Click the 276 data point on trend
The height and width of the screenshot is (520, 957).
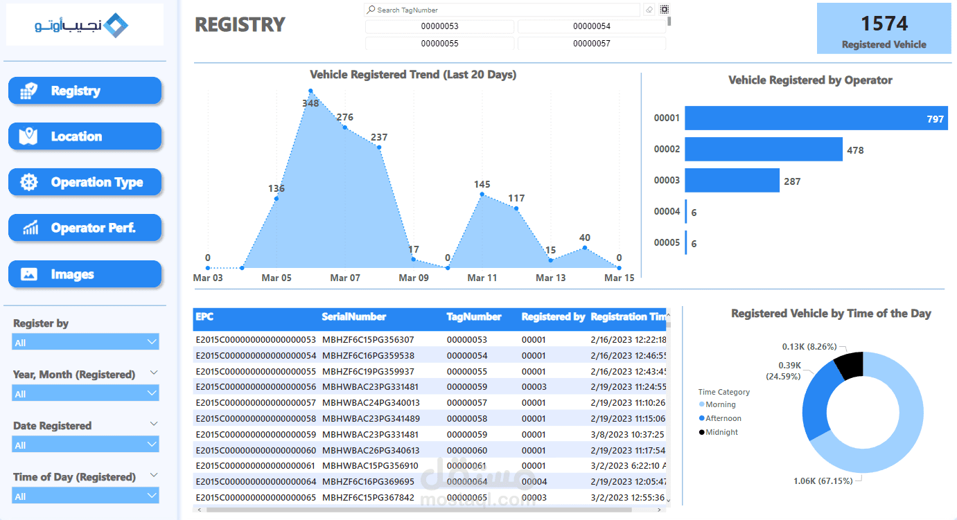[344, 127]
